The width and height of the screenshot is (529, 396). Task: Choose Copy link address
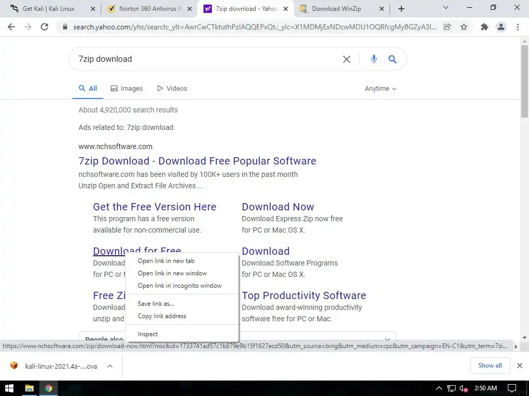tap(182, 316)
